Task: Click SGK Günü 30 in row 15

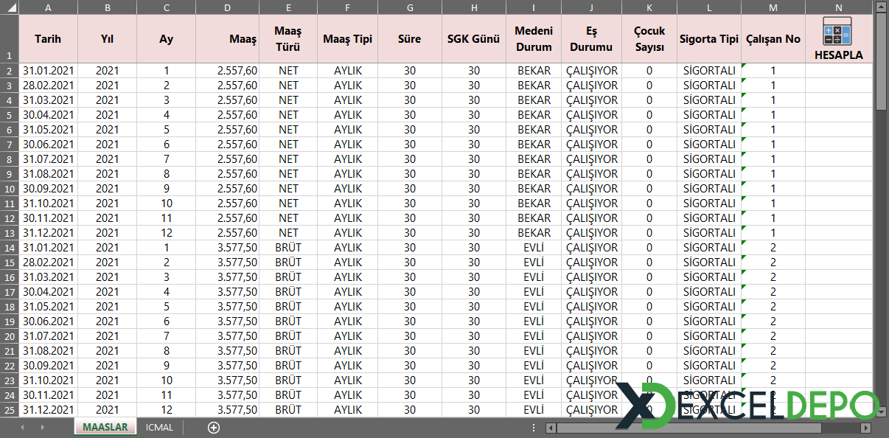Action: [x=474, y=263]
